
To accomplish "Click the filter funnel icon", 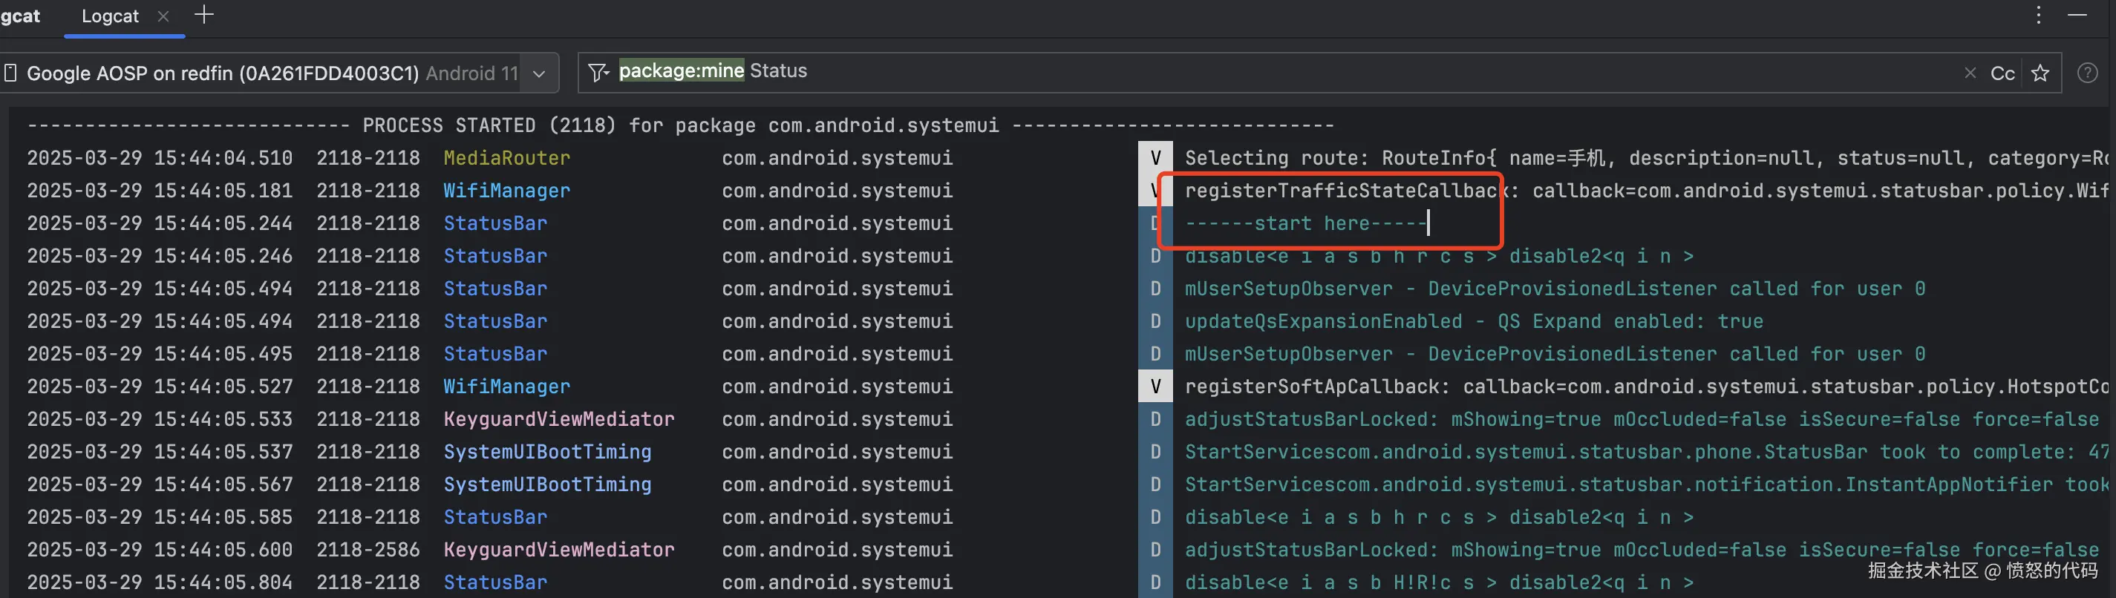I will click(x=599, y=73).
